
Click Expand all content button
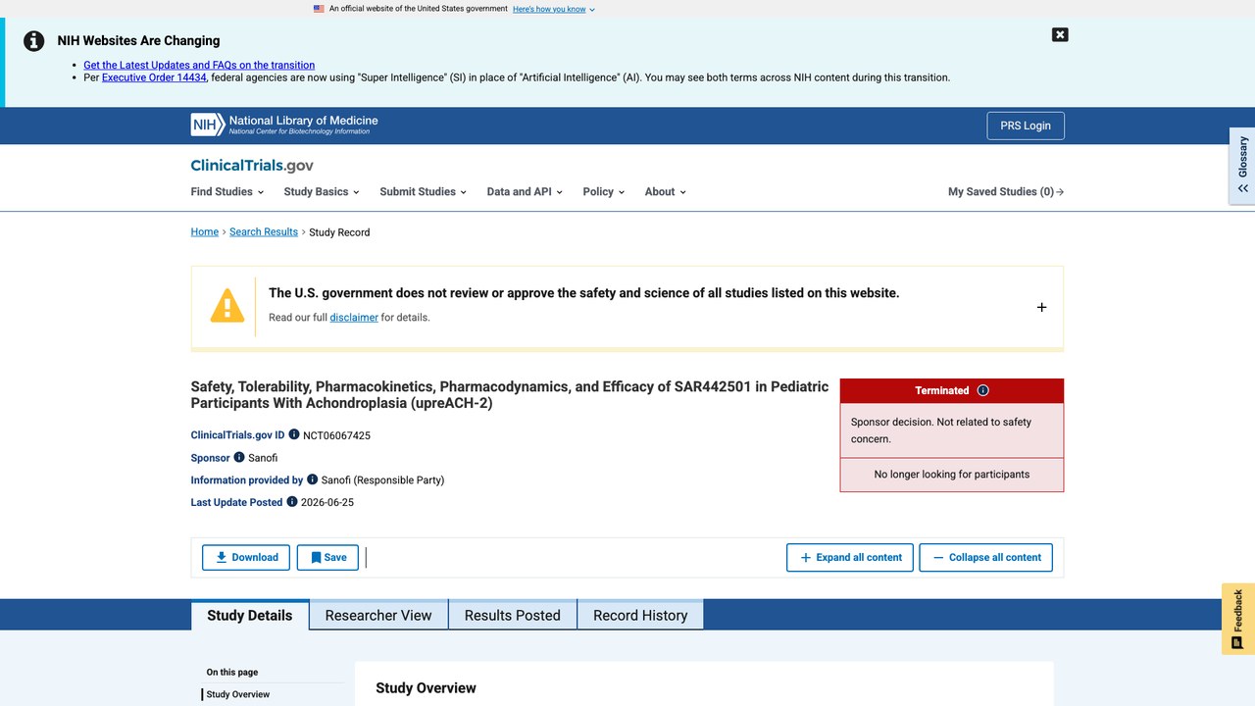[x=850, y=557]
